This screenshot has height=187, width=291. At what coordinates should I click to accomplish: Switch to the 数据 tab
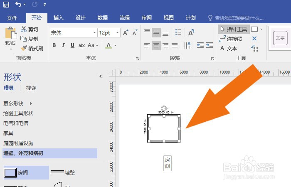coord(103,18)
